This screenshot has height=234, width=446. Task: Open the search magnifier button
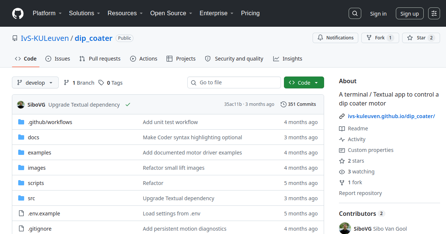(x=355, y=13)
